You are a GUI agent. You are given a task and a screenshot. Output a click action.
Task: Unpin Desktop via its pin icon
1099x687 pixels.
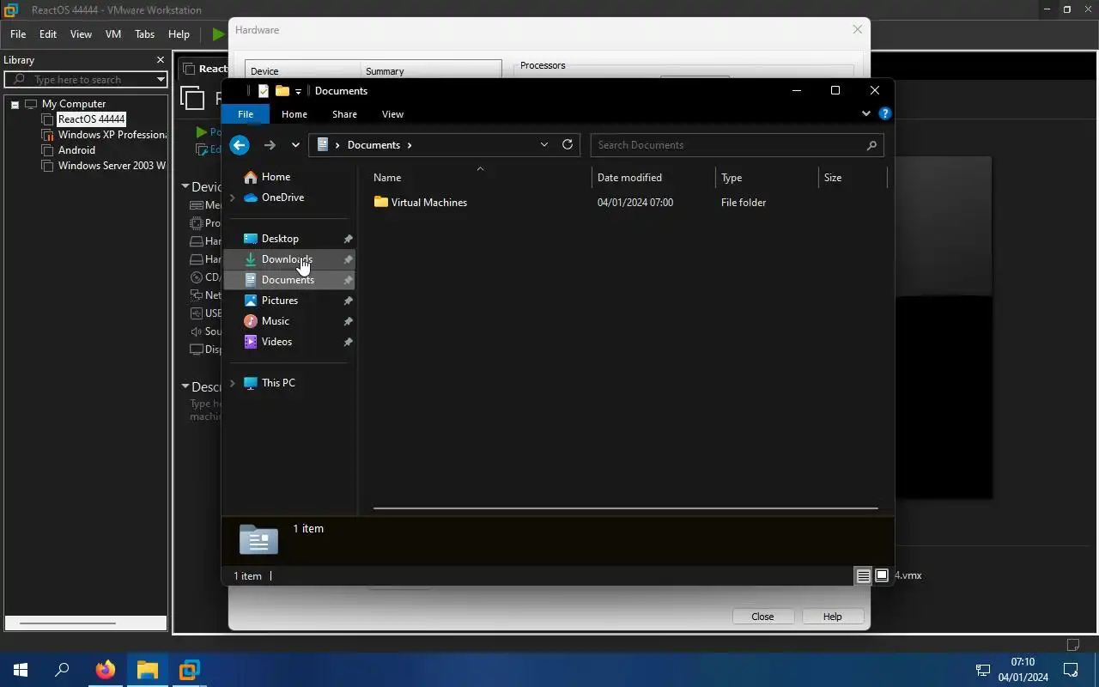pyautogui.click(x=348, y=239)
